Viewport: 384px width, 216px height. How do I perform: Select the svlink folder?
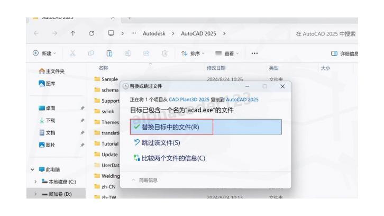104,112
